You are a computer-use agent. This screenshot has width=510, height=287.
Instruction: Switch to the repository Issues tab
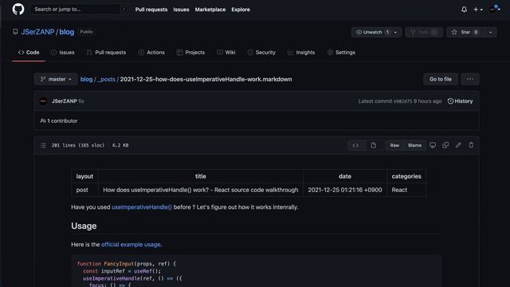tap(63, 53)
